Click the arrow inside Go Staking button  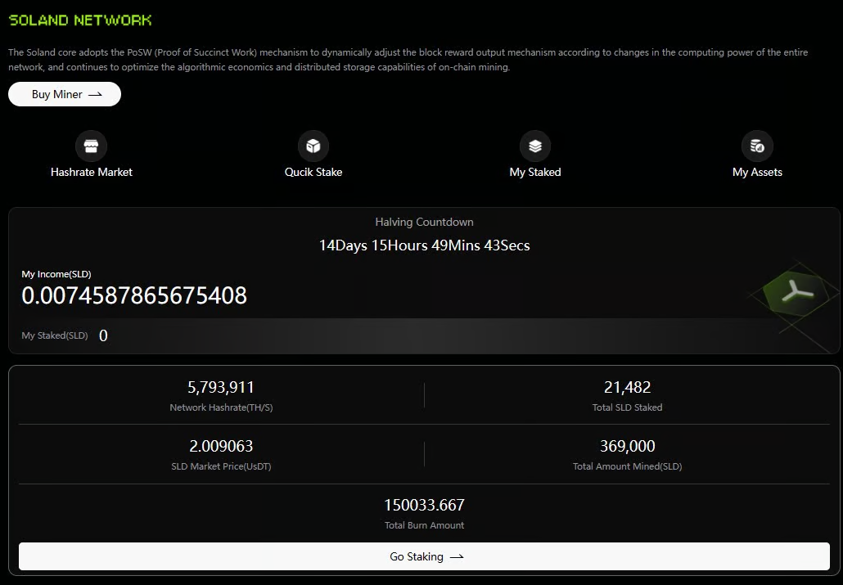(x=457, y=557)
